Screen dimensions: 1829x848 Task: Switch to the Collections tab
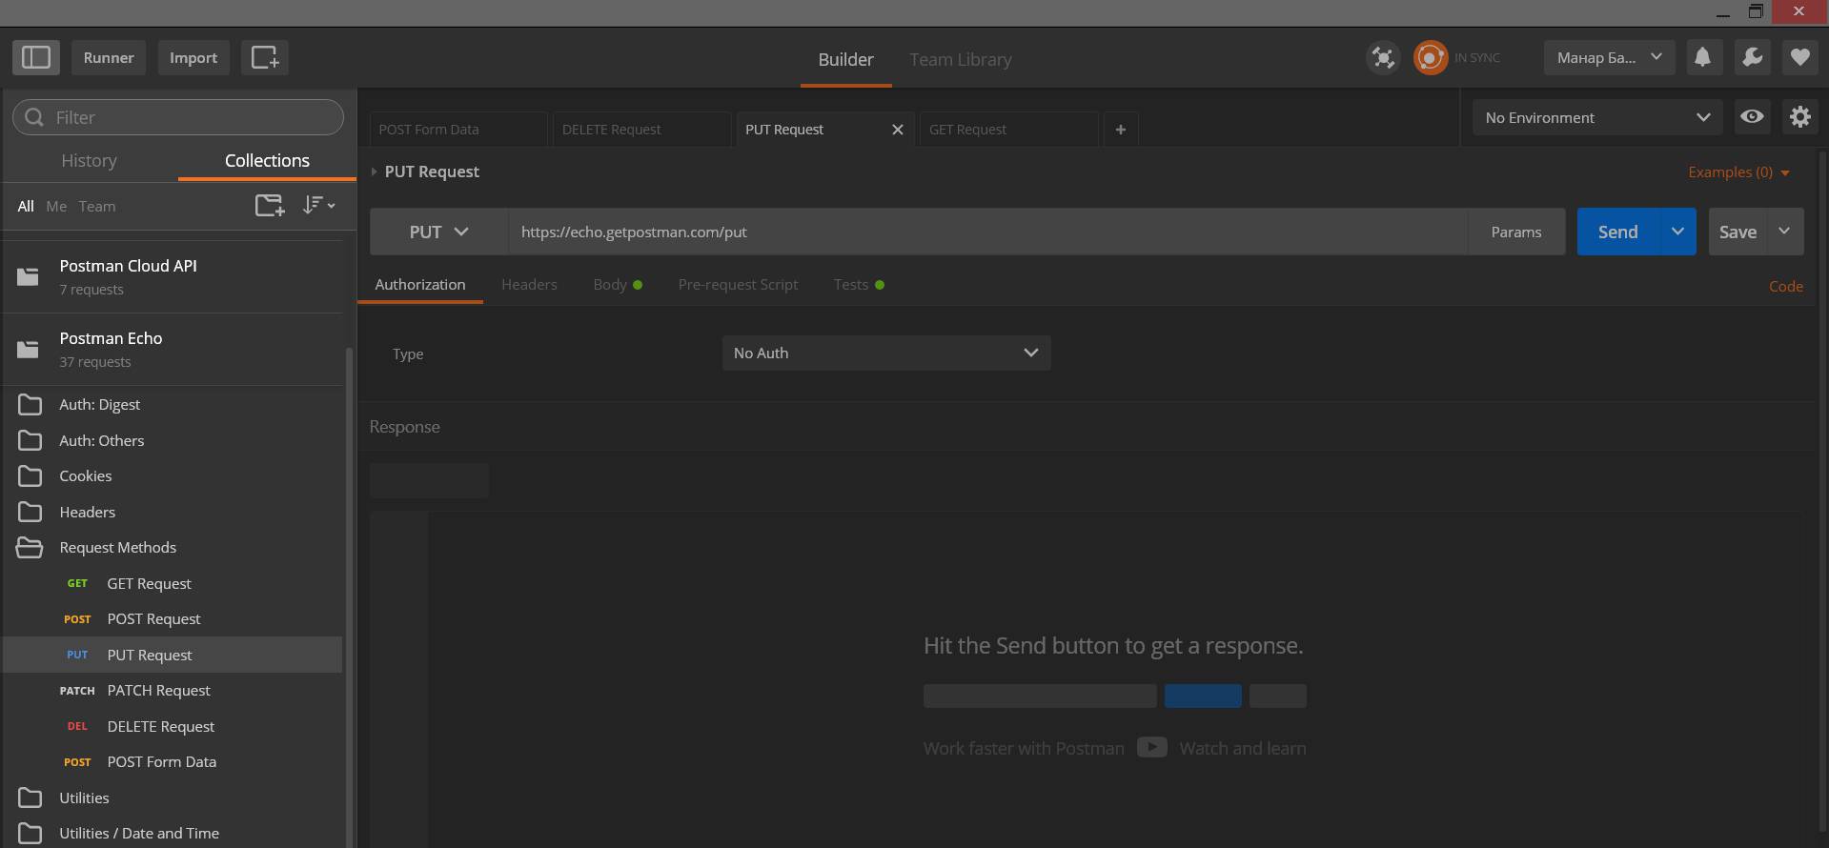267,160
